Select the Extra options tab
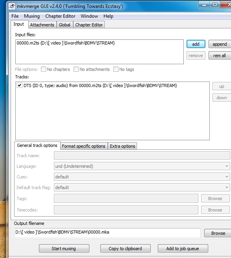The image size is (231, 258). (122, 146)
